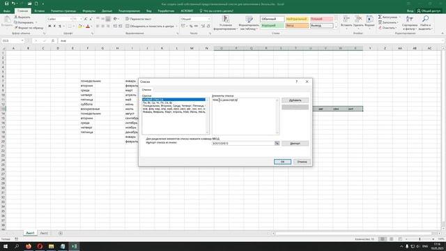Apply the Плохой cell style
The width and height of the screenshot is (446, 251).
(321, 19)
